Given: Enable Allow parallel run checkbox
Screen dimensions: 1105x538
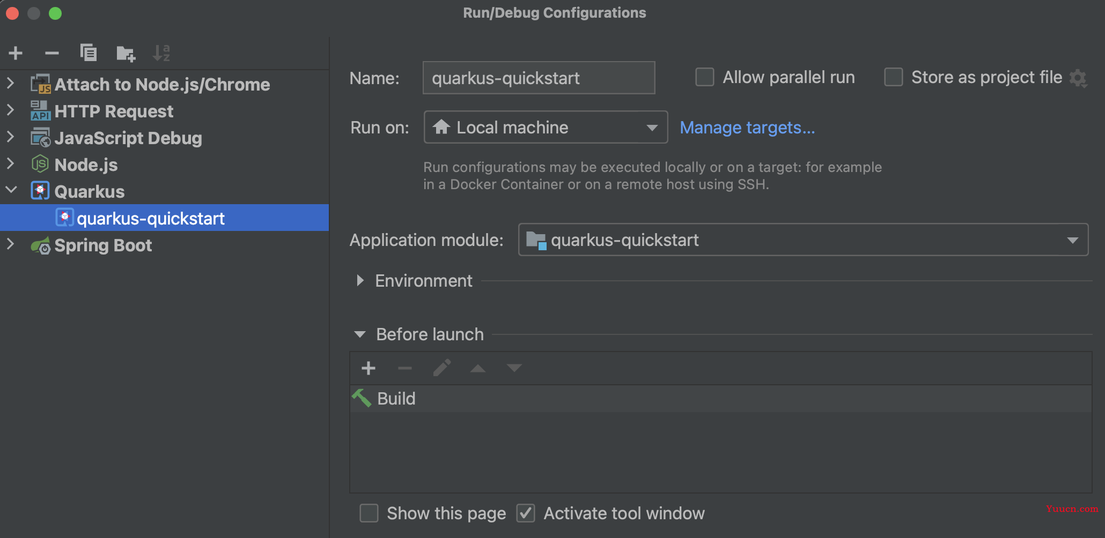Looking at the screenshot, I should pos(705,77).
